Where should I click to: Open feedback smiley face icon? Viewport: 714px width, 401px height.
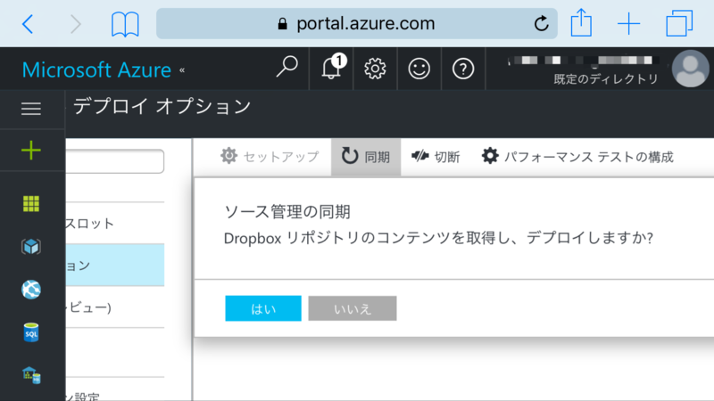click(x=419, y=70)
